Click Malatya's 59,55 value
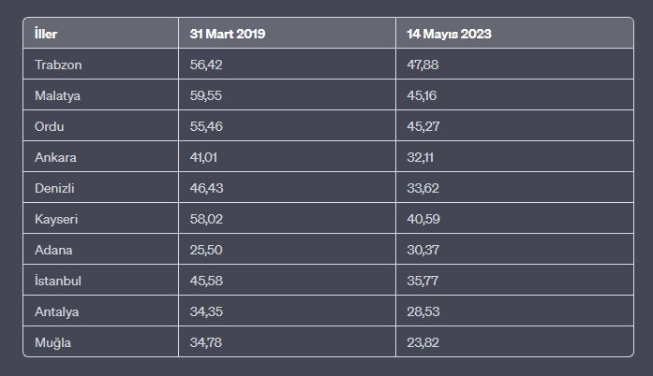This screenshot has width=653, height=376. [206, 94]
